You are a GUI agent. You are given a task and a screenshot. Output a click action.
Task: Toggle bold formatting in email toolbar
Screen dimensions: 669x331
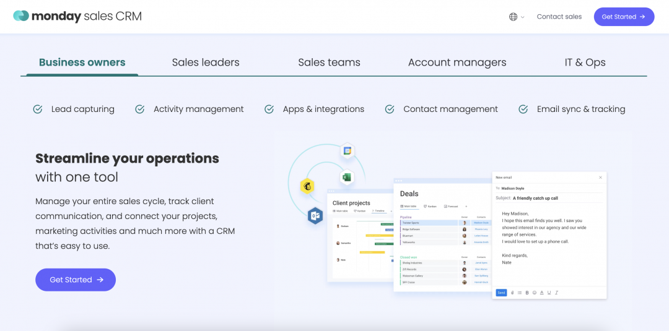coord(527,293)
